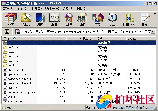Click the Extract To (解压到) icon
This screenshot has height=111, width=158.
pyautogui.click(x=26, y=19)
